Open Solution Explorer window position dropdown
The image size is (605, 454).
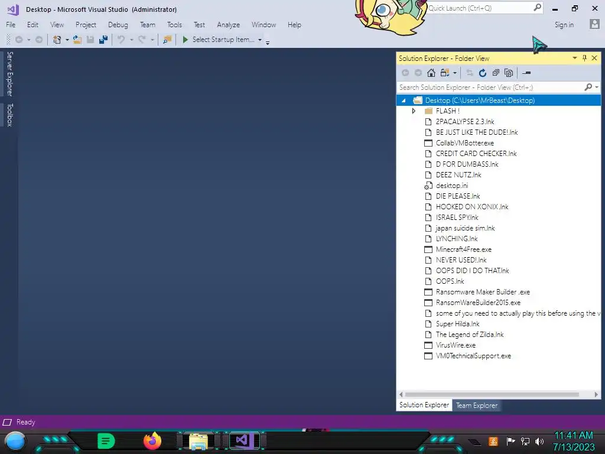point(574,58)
